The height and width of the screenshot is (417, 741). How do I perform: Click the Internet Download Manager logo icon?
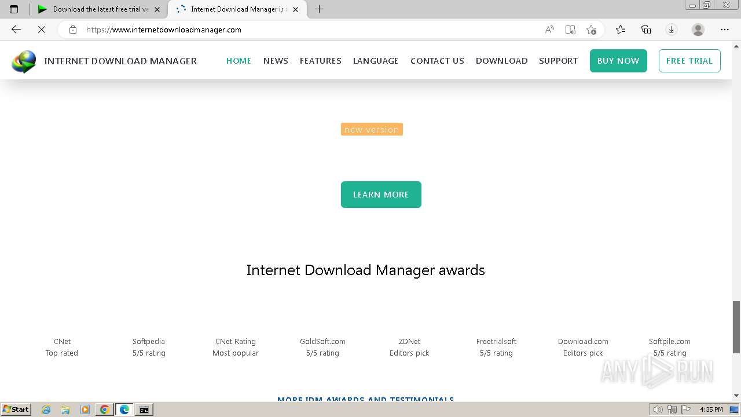point(24,61)
